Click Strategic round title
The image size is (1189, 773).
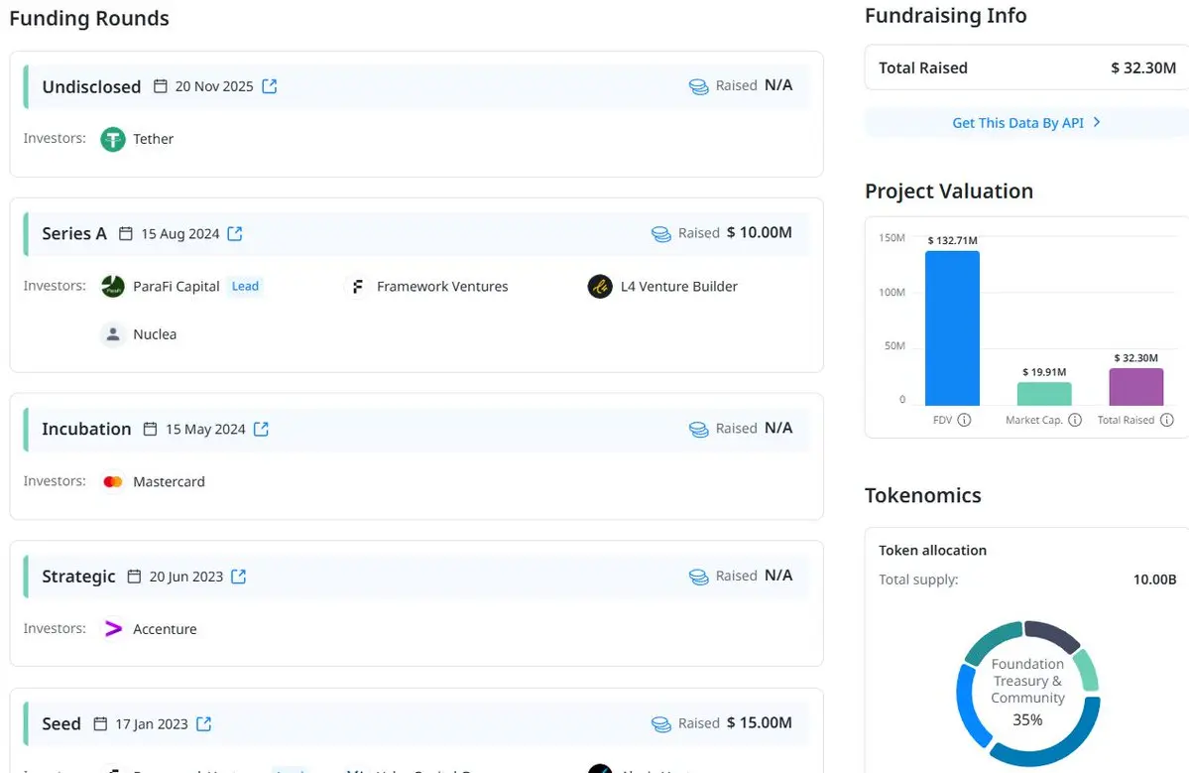[x=79, y=577]
